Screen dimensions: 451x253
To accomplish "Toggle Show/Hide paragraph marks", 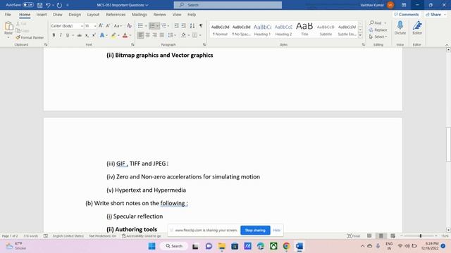I will pos(201,26).
